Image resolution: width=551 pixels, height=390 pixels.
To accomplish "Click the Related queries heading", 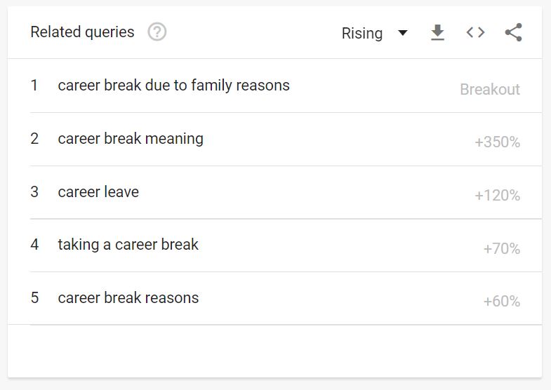I will point(82,32).
